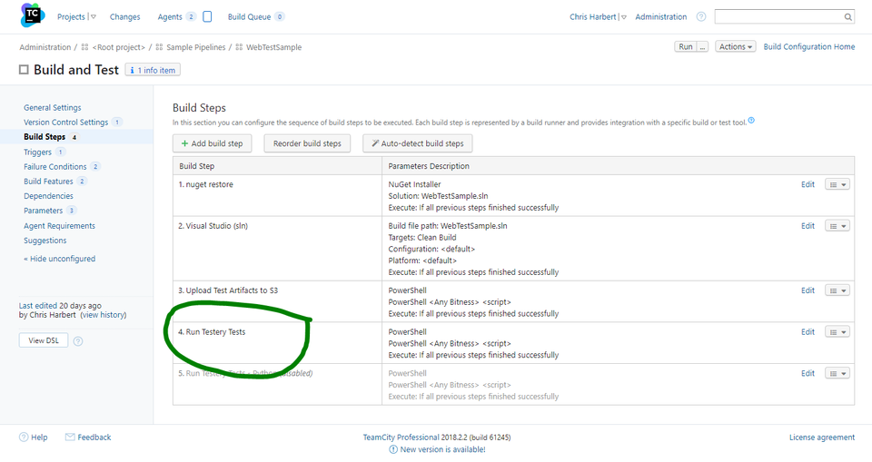Viewport: 872px width, 462px height.
Task: Select '4. Run Testery Tests' step text
Action: pyautogui.click(x=212, y=332)
